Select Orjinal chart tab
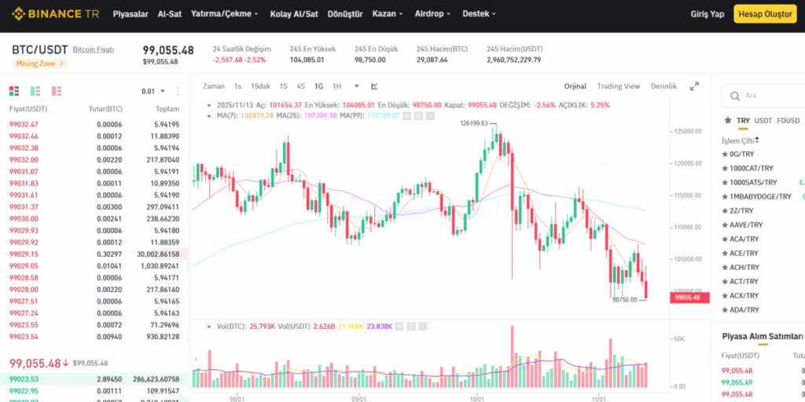Screen dimensions: 805x402 [x=575, y=86]
